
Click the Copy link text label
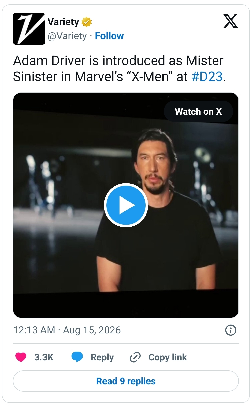pos(168,357)
